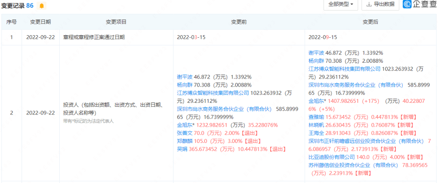Image resolution: width=438 pixels, height=183 pixels.
Task: Open 谢平波 link in 变更后 column
Action: point(316,53)
